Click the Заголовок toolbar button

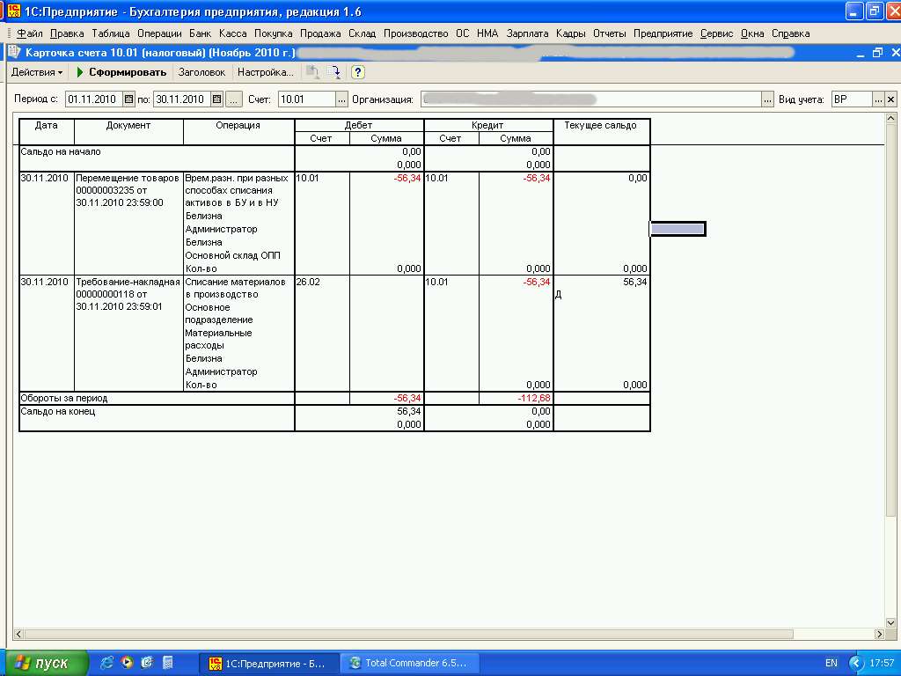click(201, 72)
